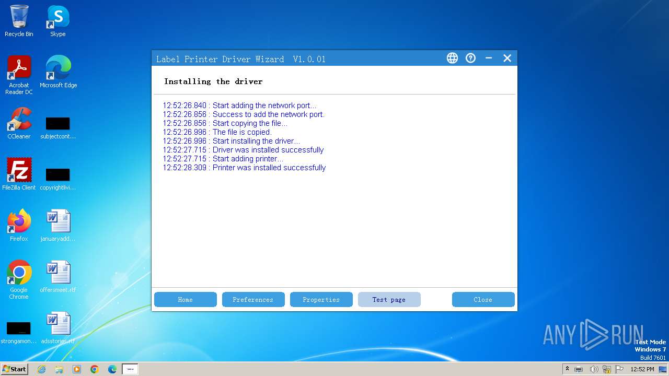Open Skype desktop shortcut
669x376 pixels.
click(57, 21)
